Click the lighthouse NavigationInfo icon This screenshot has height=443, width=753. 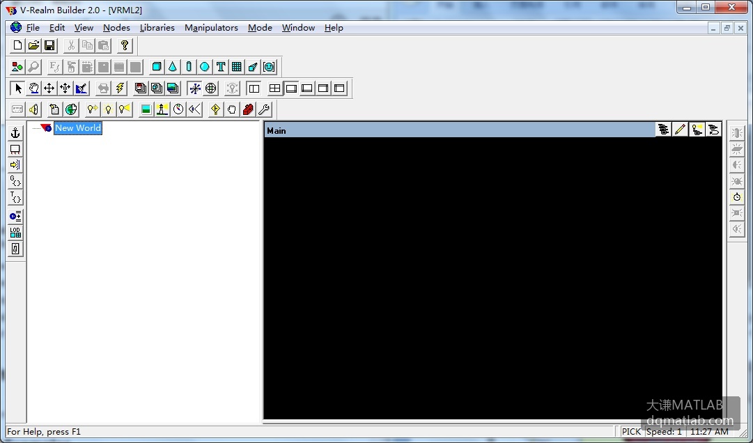click(x=162, y=109)
